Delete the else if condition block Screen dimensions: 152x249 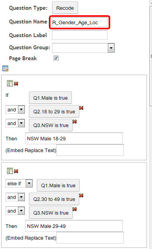[x=16, y=171]
